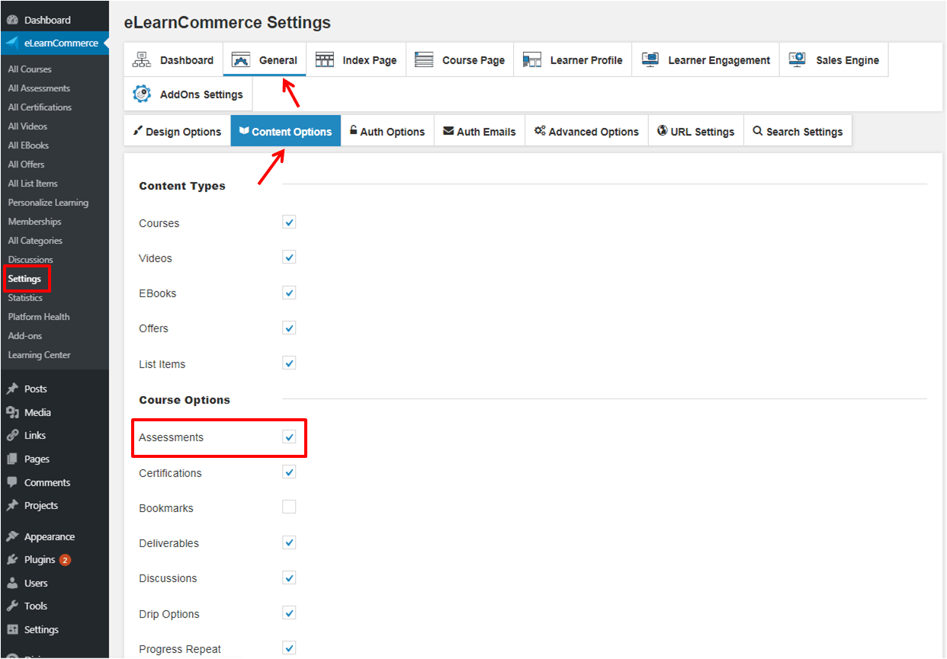Open All Certifications submenu link
Viewport: 947px width, 659px height.
point(40,107)
